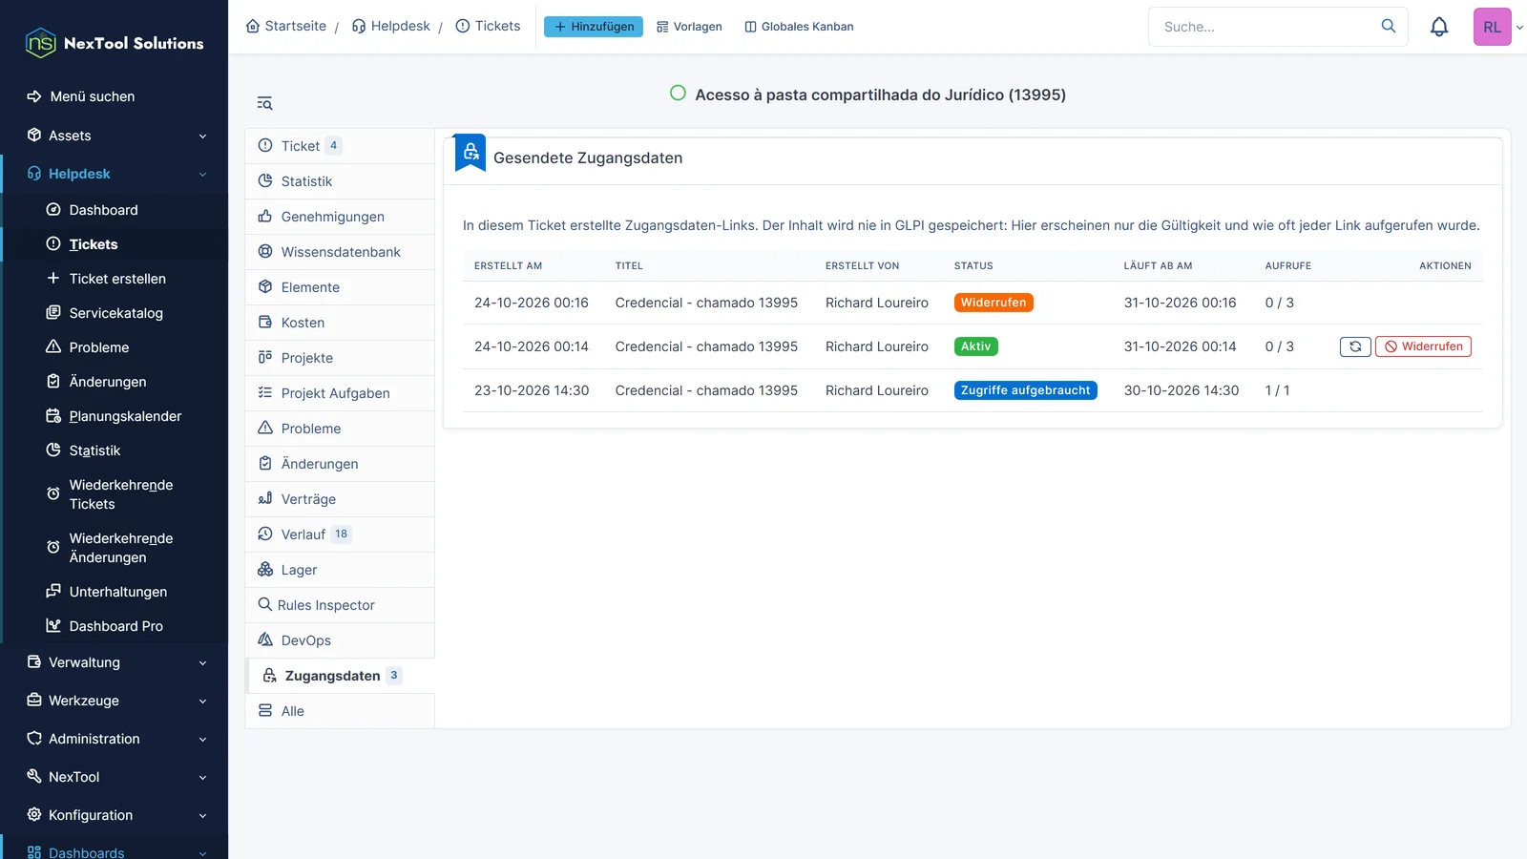Revoke the active link with Widerrufen button
Image resolution: width=1527 pixels, height=859 pixels.
[x=1423, y=346]
